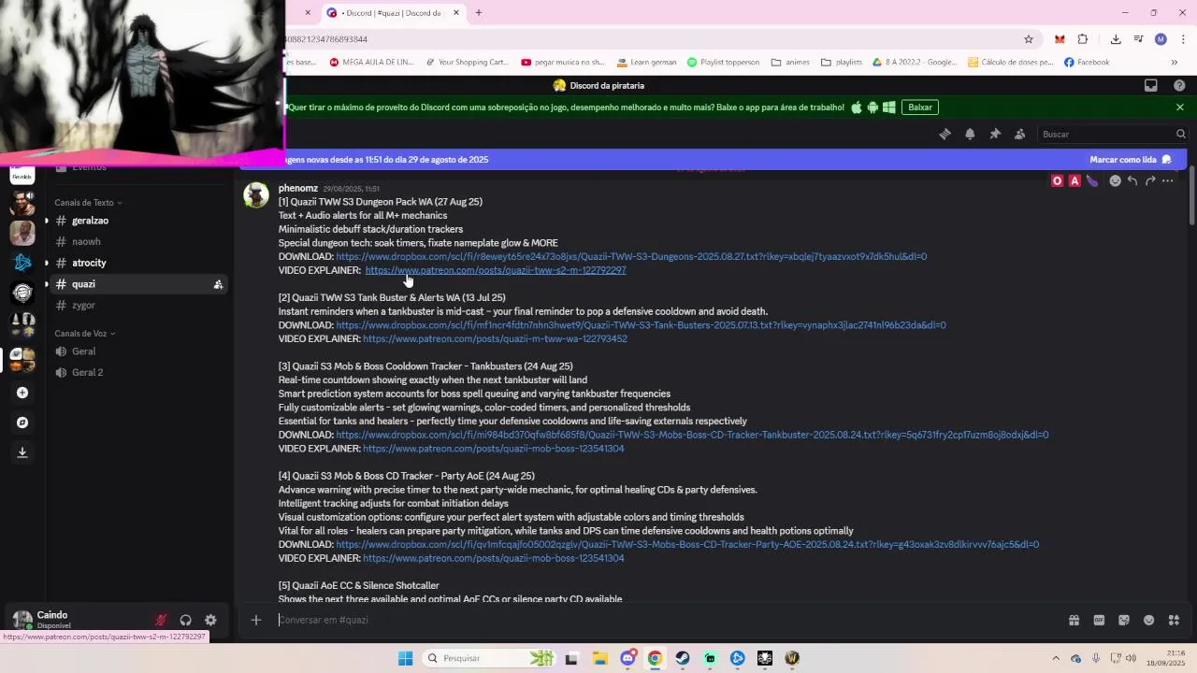Viewport: 1197px width, 673px height.
Task: Open the GIF picker icon
Action: coord(1099,620)
